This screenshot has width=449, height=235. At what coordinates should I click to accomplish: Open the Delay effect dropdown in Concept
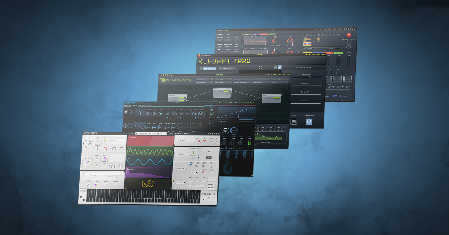point(182,154)
